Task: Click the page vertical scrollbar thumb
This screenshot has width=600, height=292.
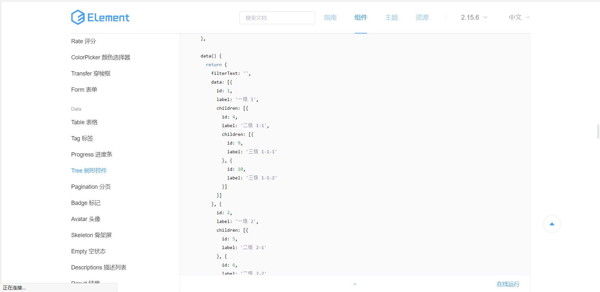Action: (x=598, y=131)
